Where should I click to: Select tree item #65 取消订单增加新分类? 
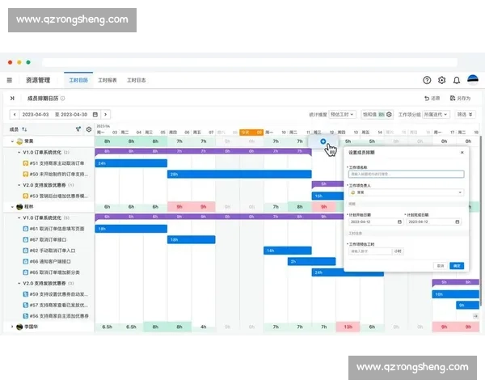tap(54, 272)
